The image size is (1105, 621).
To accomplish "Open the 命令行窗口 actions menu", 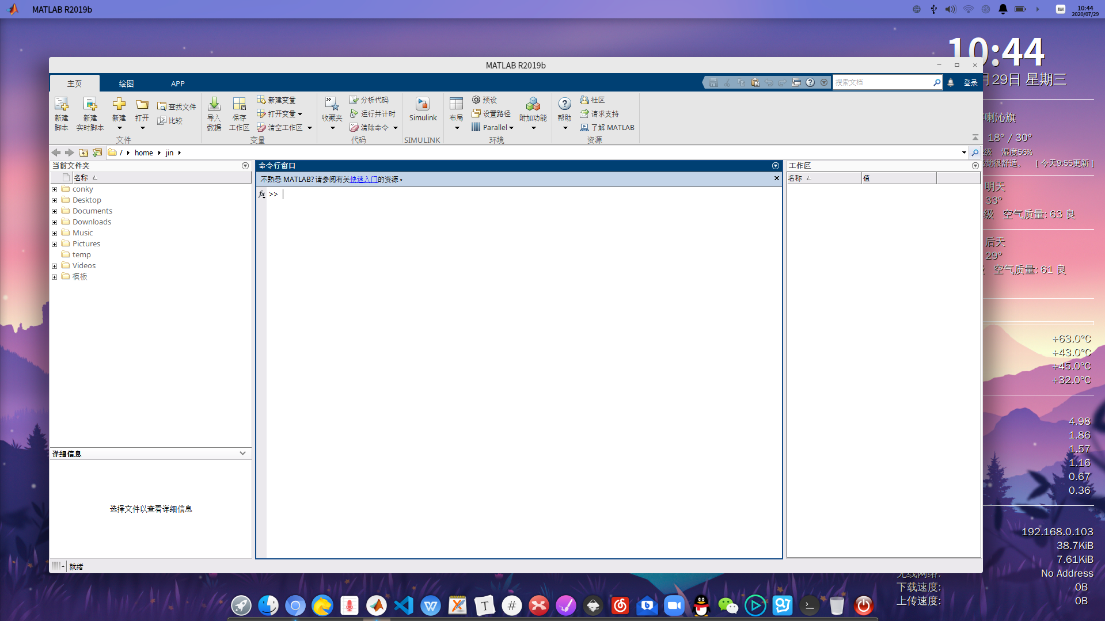I will 776,166.
